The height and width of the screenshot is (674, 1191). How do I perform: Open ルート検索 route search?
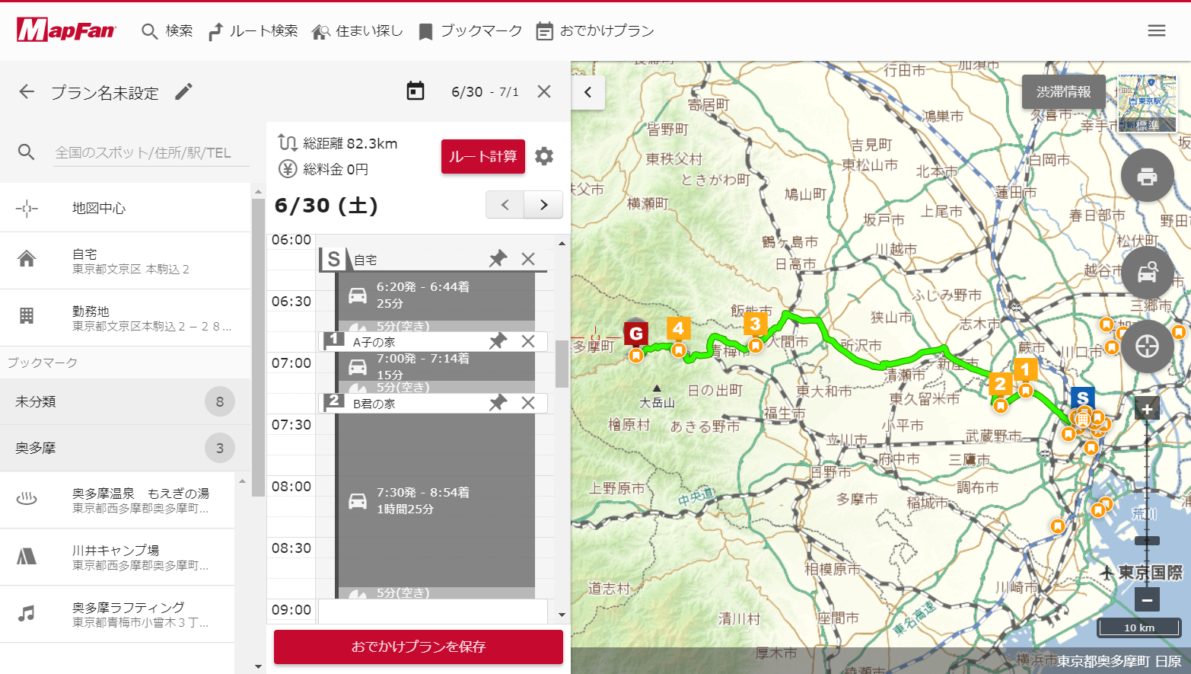point(253,31)
